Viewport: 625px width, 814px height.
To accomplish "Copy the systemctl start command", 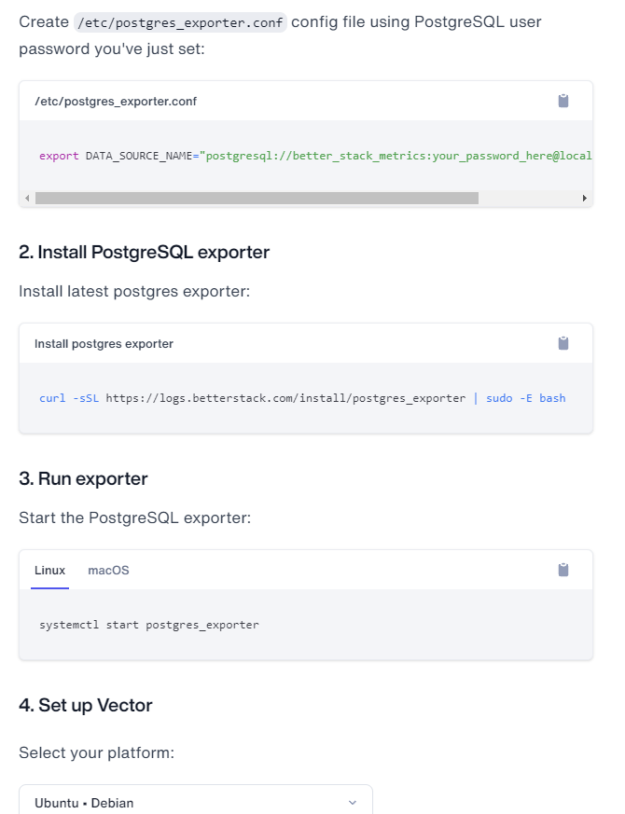I will click(x=563, y=570).
